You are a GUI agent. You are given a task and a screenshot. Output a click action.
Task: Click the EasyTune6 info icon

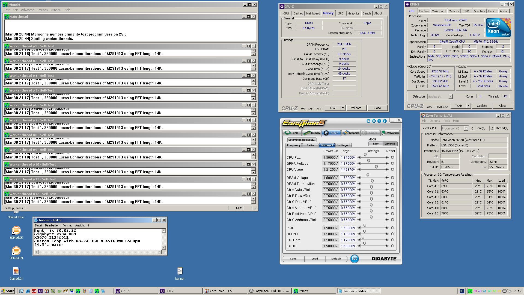click(385, 121)
